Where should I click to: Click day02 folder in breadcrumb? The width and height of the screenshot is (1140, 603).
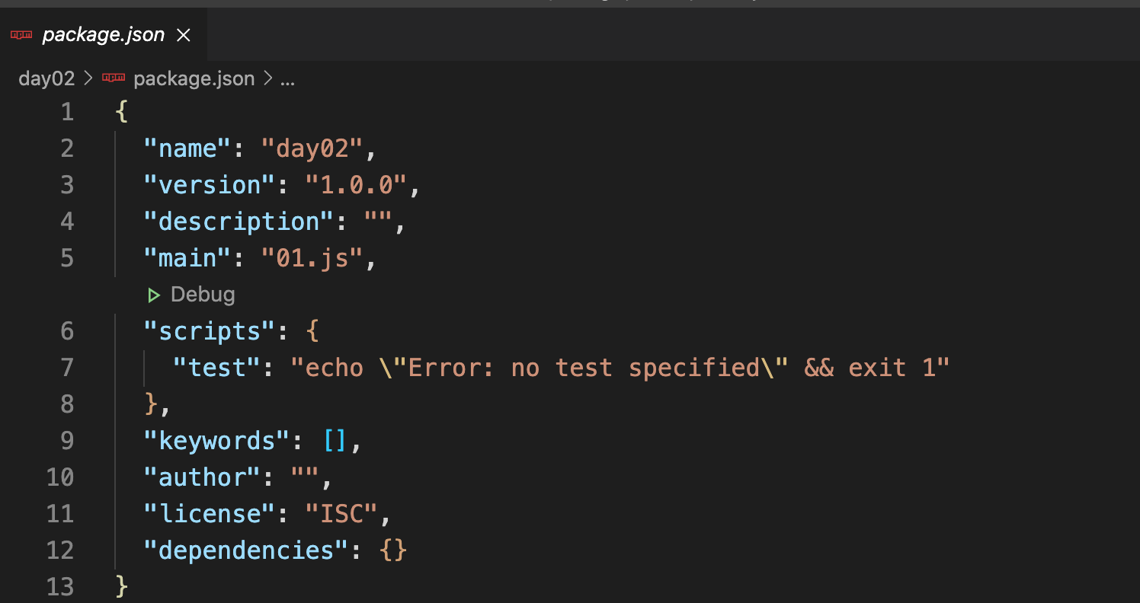[x=46, y=78]
